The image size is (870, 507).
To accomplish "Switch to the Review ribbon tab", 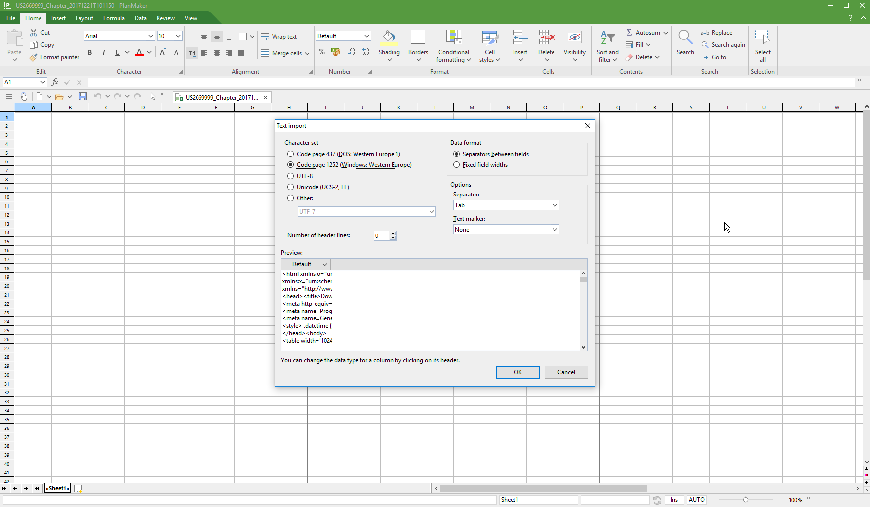I will (165, 18).
